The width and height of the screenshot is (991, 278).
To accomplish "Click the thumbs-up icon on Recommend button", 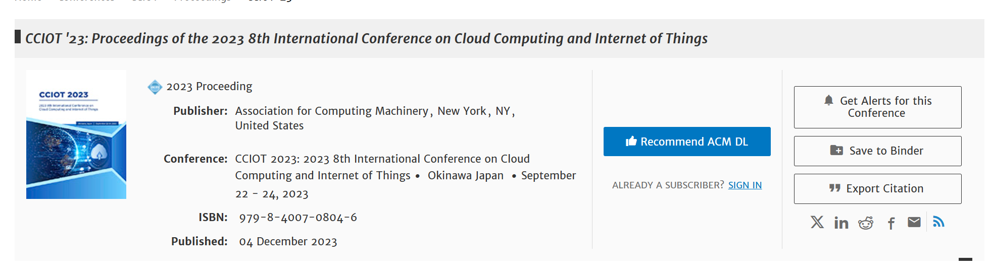I will coord(631,142).
